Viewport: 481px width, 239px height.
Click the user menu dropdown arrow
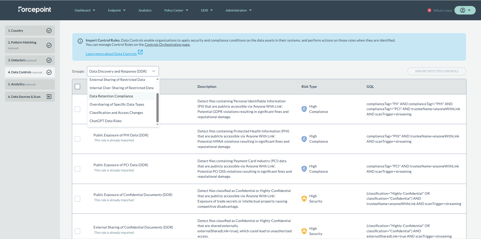[469, 10]
